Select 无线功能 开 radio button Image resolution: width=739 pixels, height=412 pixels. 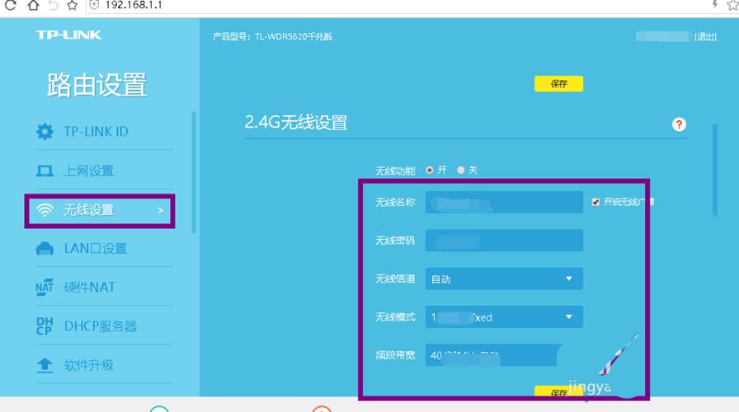430,170
